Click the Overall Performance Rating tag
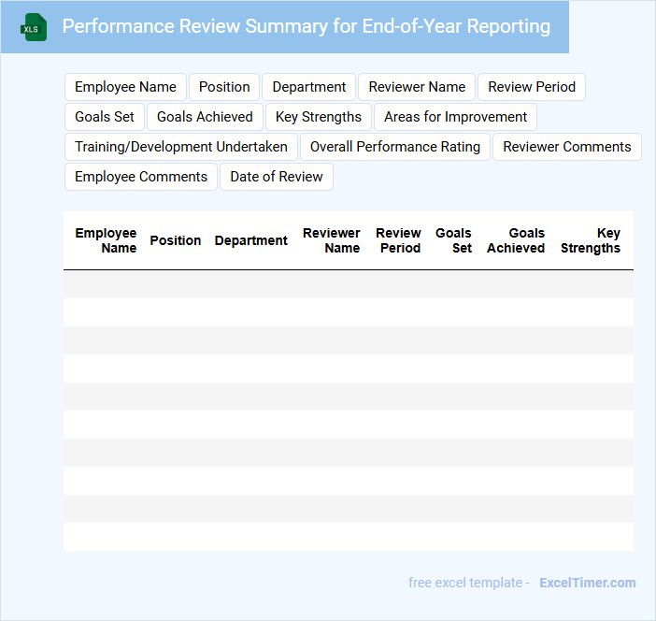The height and width of the screenshot is (621, 656). pyautogui.click(x=394, y=147)
